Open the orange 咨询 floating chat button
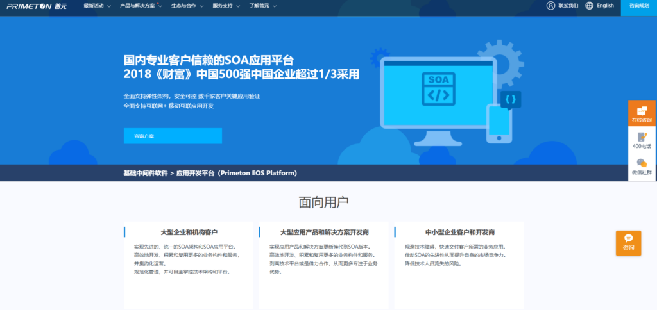The width and height of the screenshot is (657, 310). pos(628,243)
